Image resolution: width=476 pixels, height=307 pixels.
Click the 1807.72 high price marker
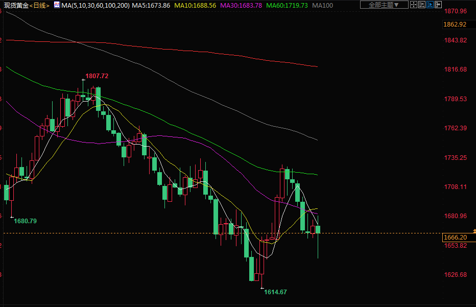coord(97,76)
